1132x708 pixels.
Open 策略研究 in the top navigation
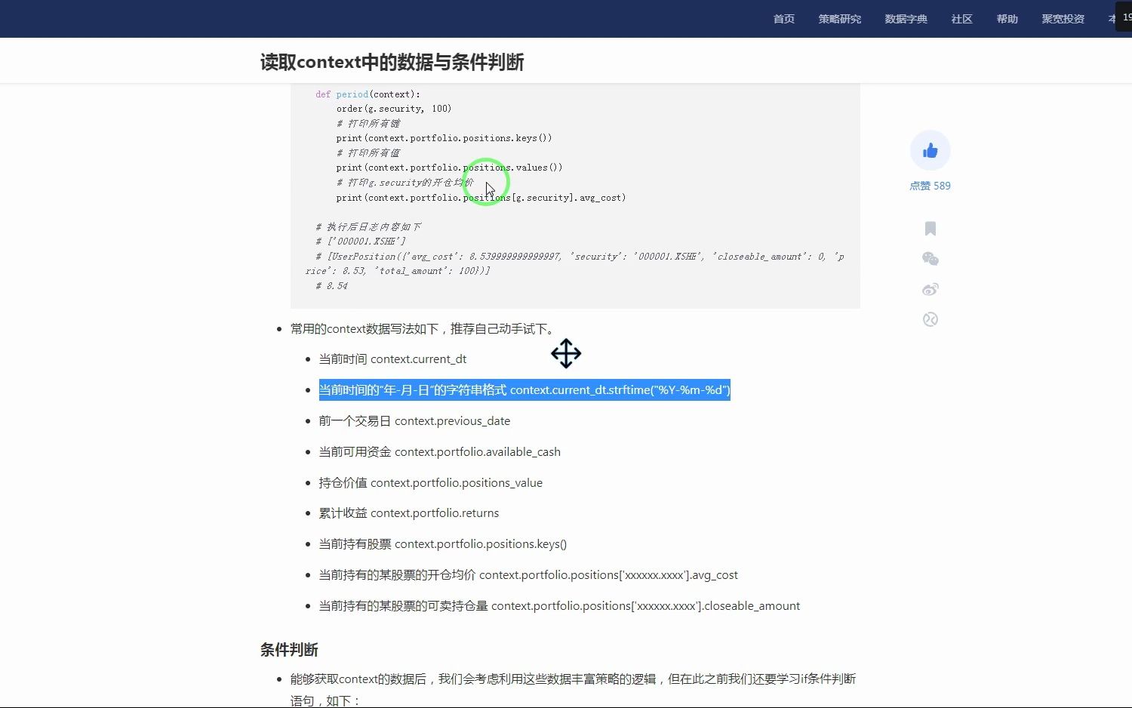point(840,19)
